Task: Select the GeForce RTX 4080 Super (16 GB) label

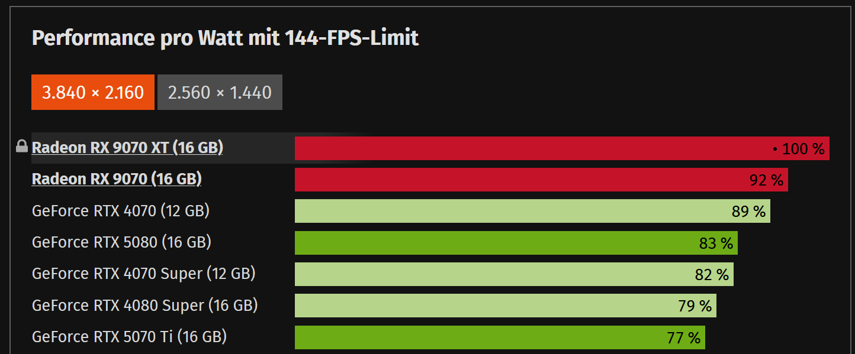Action: [x=145, y=305]
